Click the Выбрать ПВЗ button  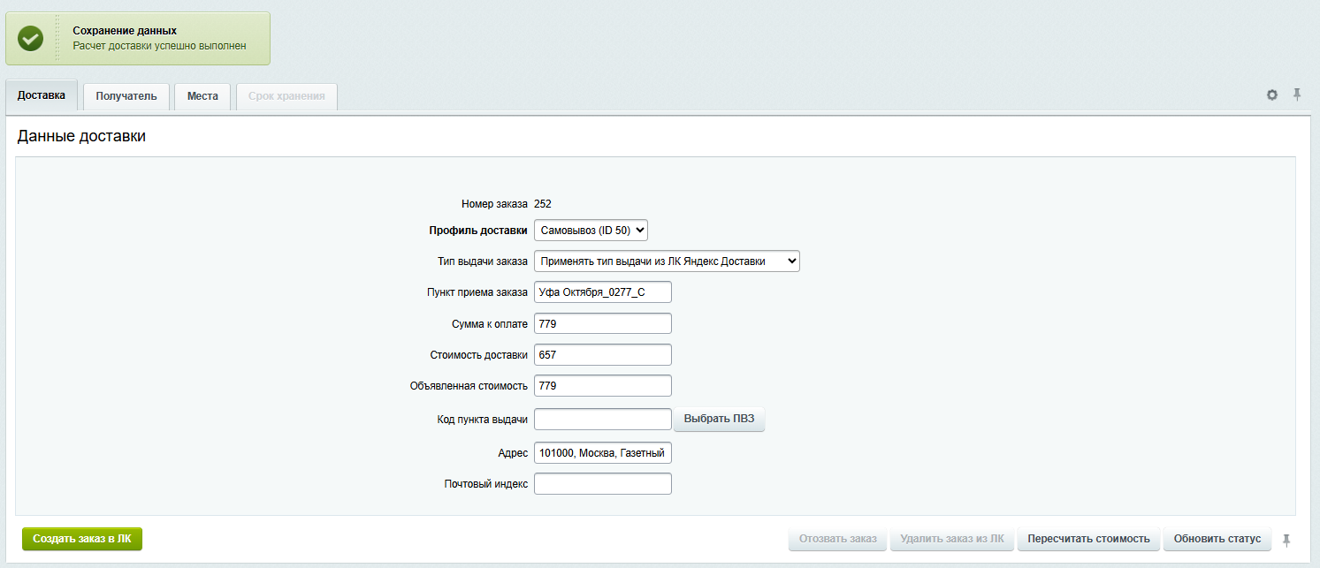(x=719, y=419)
